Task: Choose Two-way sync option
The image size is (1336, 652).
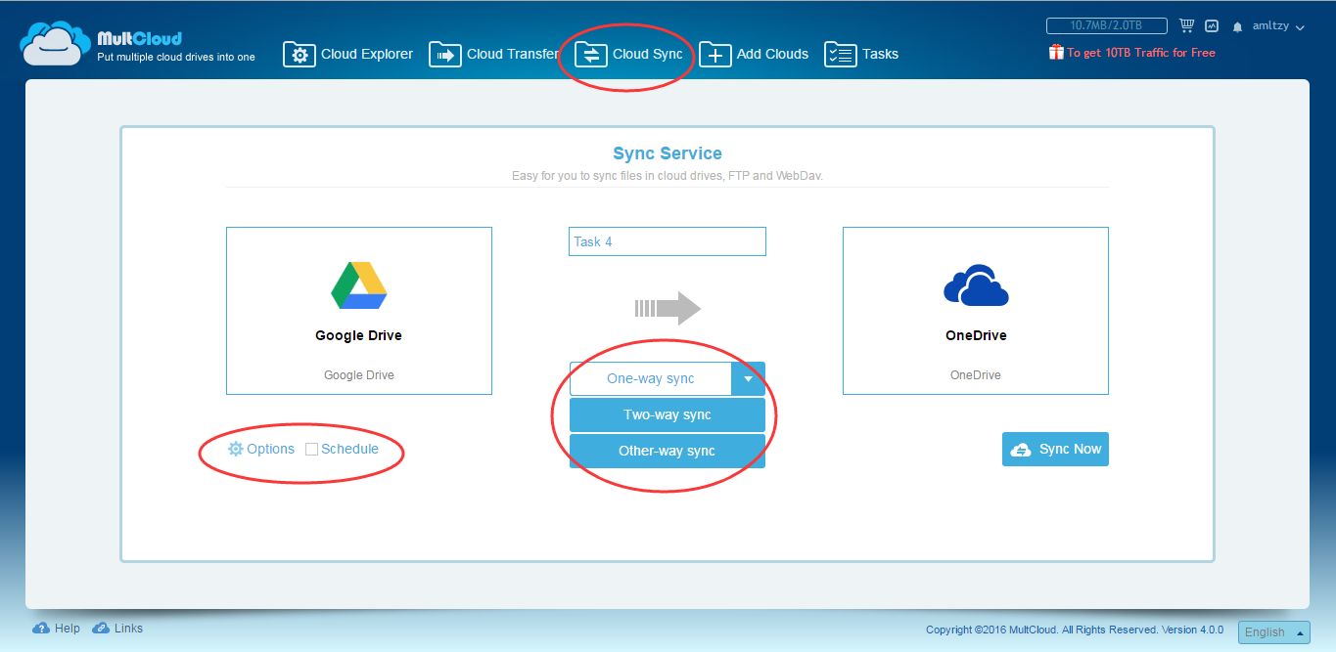Action: (x=667, y=415)
